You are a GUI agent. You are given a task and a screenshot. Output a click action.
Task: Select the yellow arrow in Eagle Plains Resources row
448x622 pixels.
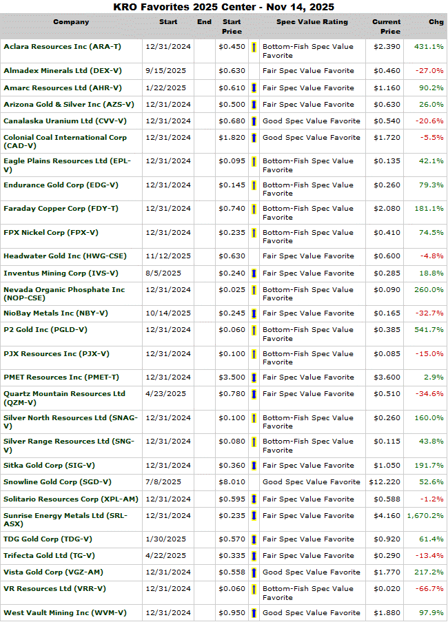point(254,161)
